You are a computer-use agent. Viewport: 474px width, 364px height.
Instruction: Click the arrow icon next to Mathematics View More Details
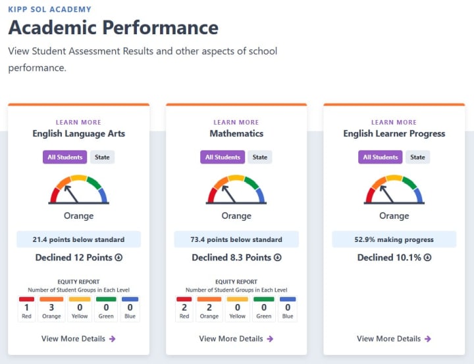[x=270, y=339]
